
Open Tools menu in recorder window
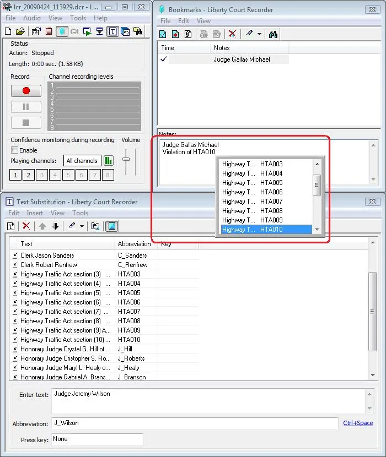coord(78,18)
